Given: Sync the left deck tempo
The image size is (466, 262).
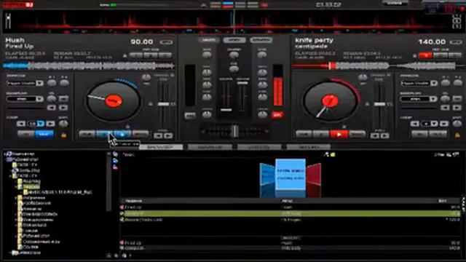Looking at the screenshot, I should pyautogui.click(x=141, y=135).
